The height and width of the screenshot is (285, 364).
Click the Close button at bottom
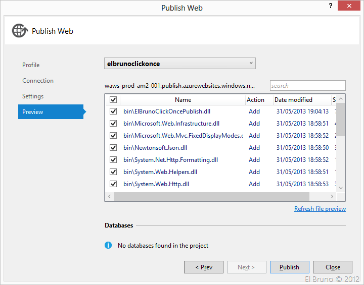pos(332,267)
